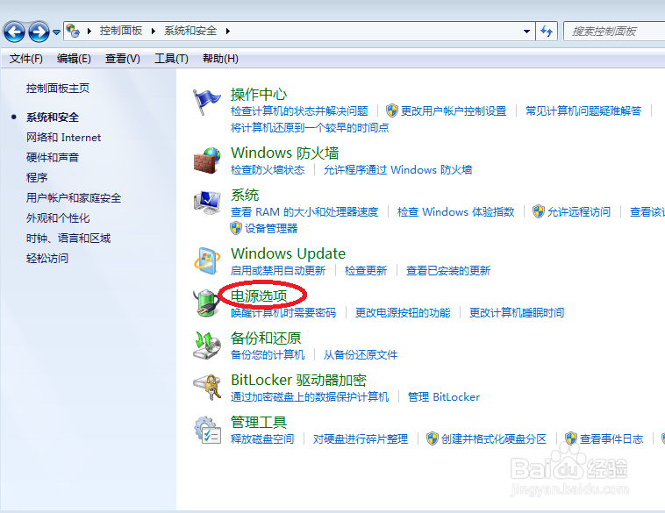
Task: Open the 系统 heading
Action: (245, 195)
